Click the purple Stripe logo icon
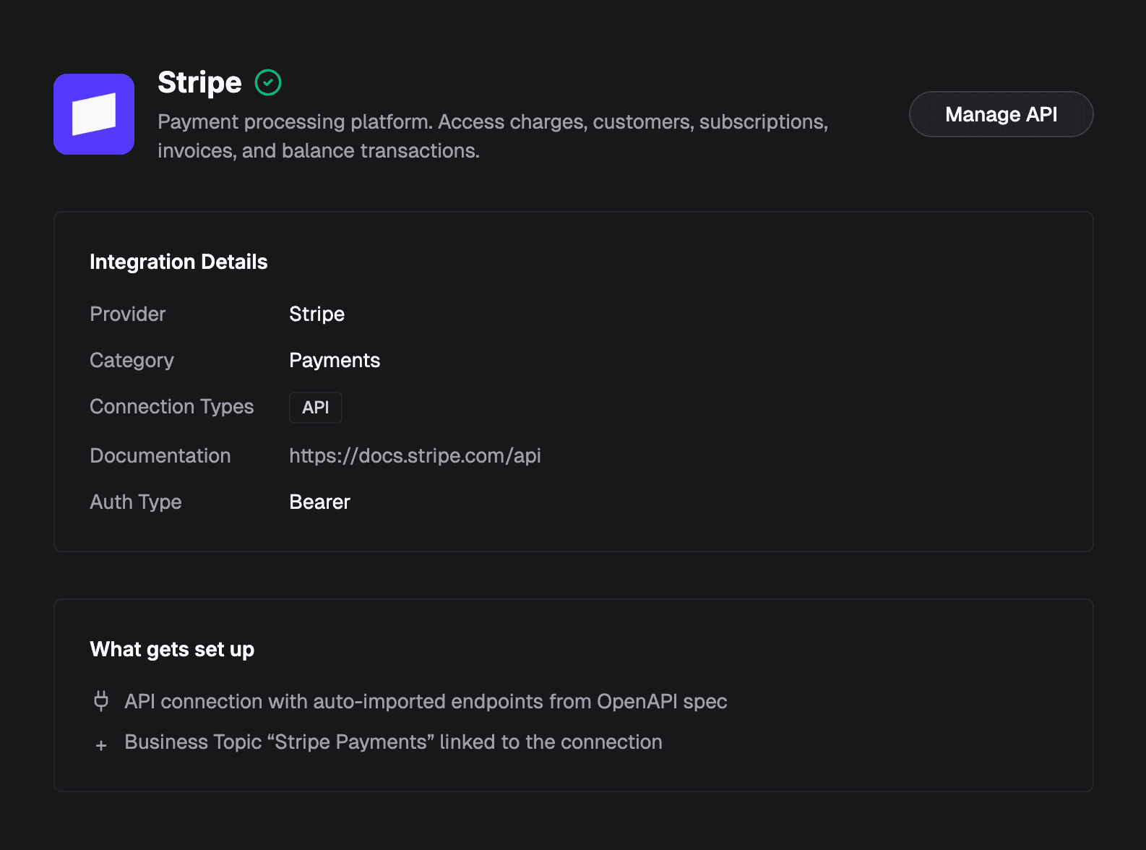This screenshot has height=850, width=1146. pos(94,114)
